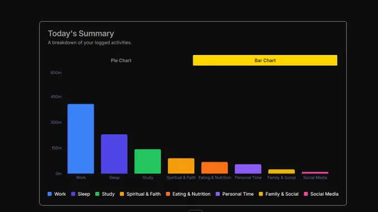The image size is (378, 212).
Task: Click the 'Social Media' legend label
Action: [324, 194]
